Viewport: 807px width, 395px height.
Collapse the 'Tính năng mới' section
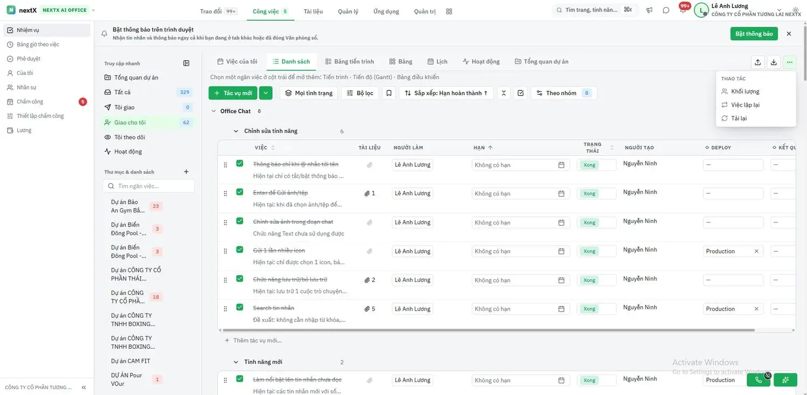pyautogui.click(x=236, y=362)
